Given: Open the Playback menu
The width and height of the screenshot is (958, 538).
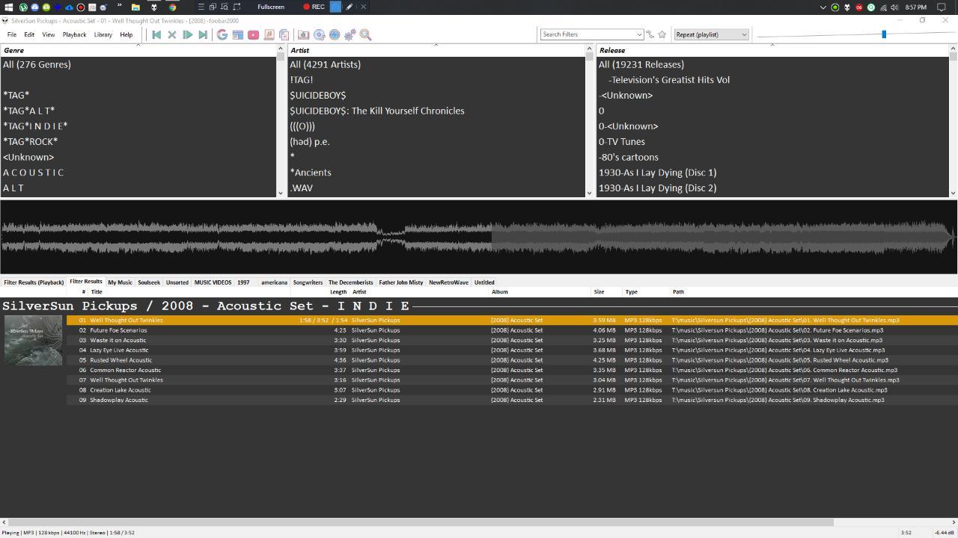Looking at the screenshot, I should tap(74, 34).
